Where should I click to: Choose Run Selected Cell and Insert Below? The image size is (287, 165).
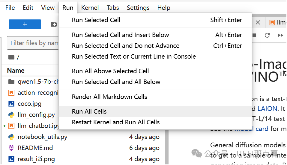[x=121, y=35]
